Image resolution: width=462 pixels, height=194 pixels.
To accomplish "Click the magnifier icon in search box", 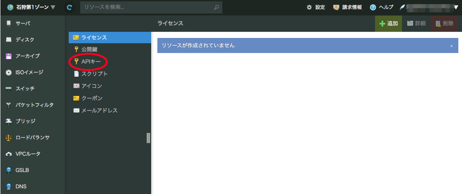I will point(217,7).
